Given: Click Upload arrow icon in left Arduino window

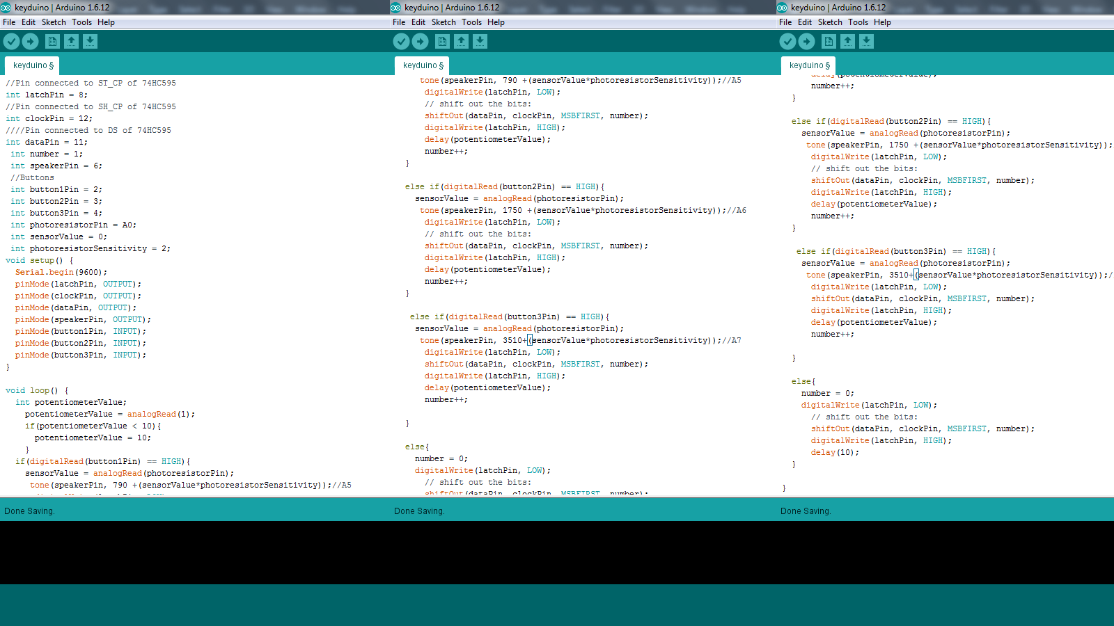Looking at the screenshot, I should pos(30,41).
